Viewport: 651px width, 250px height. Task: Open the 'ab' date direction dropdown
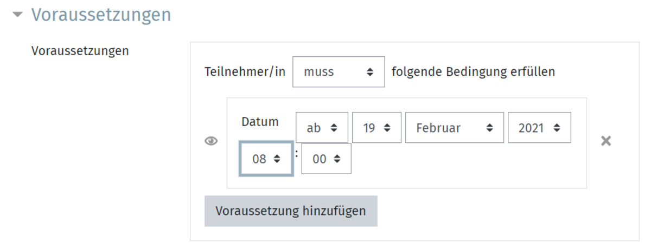coord(322,128)
